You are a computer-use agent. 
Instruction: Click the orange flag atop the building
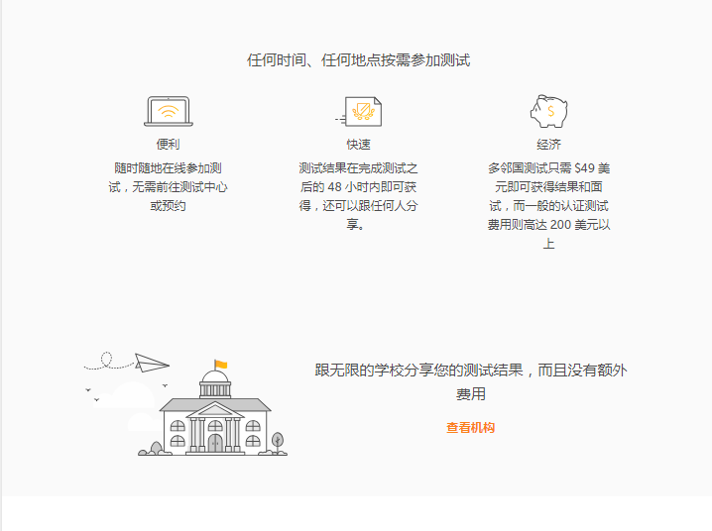(220, 365)
